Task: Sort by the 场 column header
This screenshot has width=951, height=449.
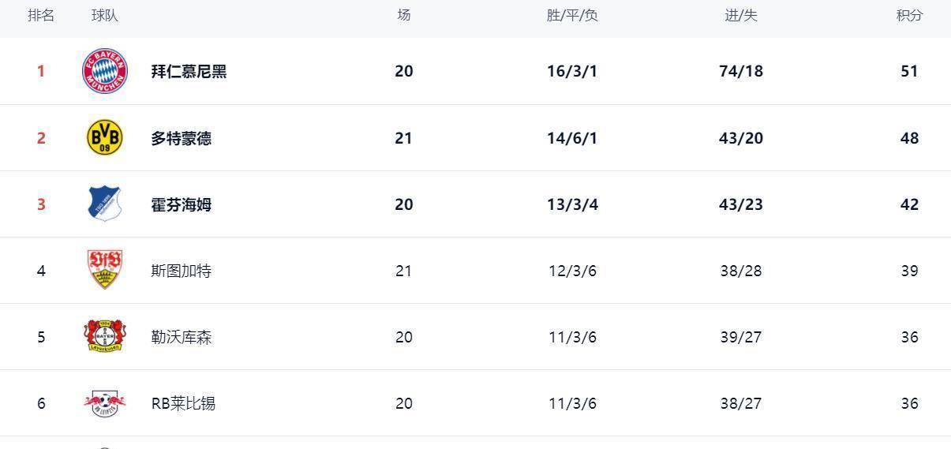Action: (x=404, y=15)
